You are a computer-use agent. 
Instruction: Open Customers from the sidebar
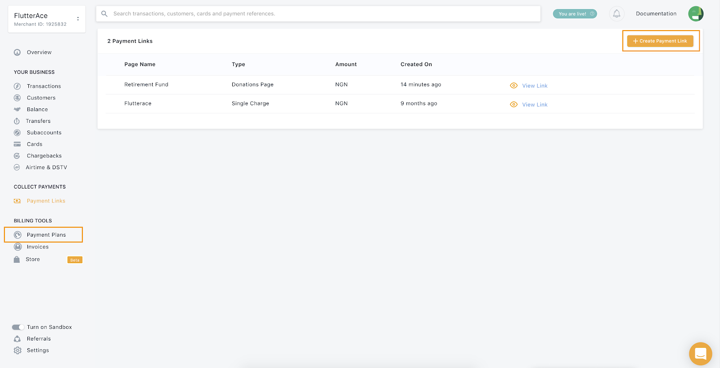[x=41, y=98]
